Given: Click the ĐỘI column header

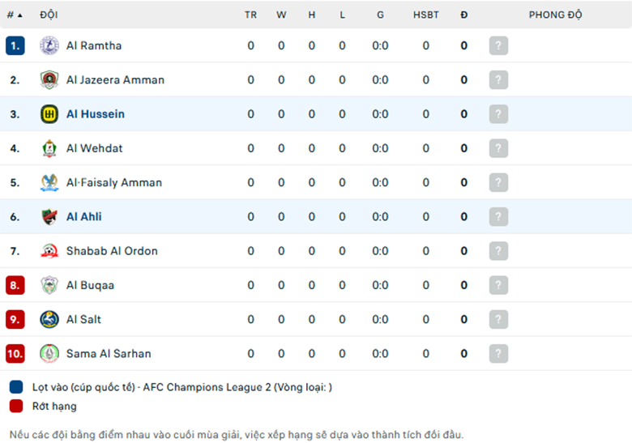Looking at the screenshot, I should tap(49, 15).
